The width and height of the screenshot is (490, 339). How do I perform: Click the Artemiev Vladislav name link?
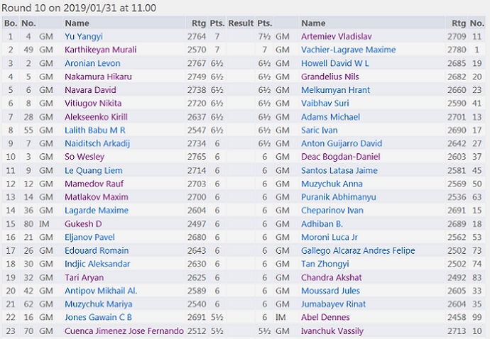(337, 36)
